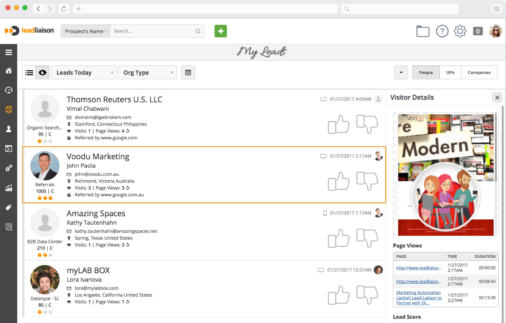The height and width of the screenshot is (323, 506).
Task: Select the Companies tab
Action: (x=479, y=72)
